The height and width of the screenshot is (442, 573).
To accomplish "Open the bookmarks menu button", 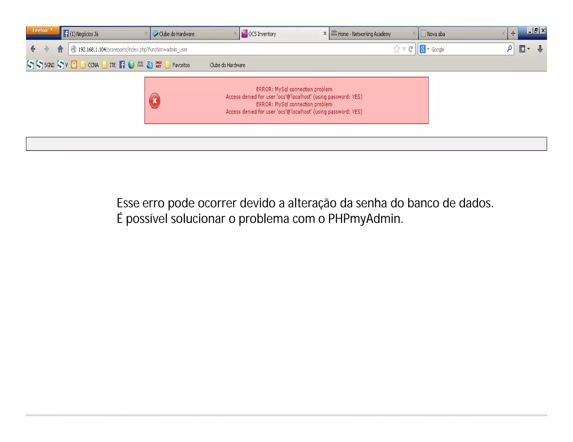I will click(522, 49).
